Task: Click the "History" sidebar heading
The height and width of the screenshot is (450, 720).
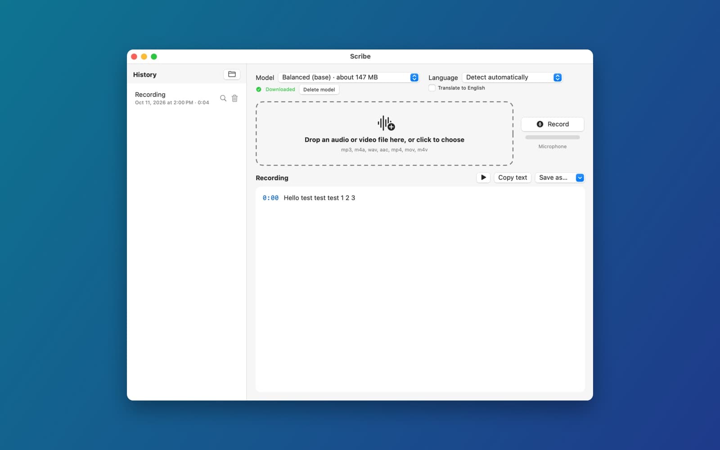Action: point(145,75)
